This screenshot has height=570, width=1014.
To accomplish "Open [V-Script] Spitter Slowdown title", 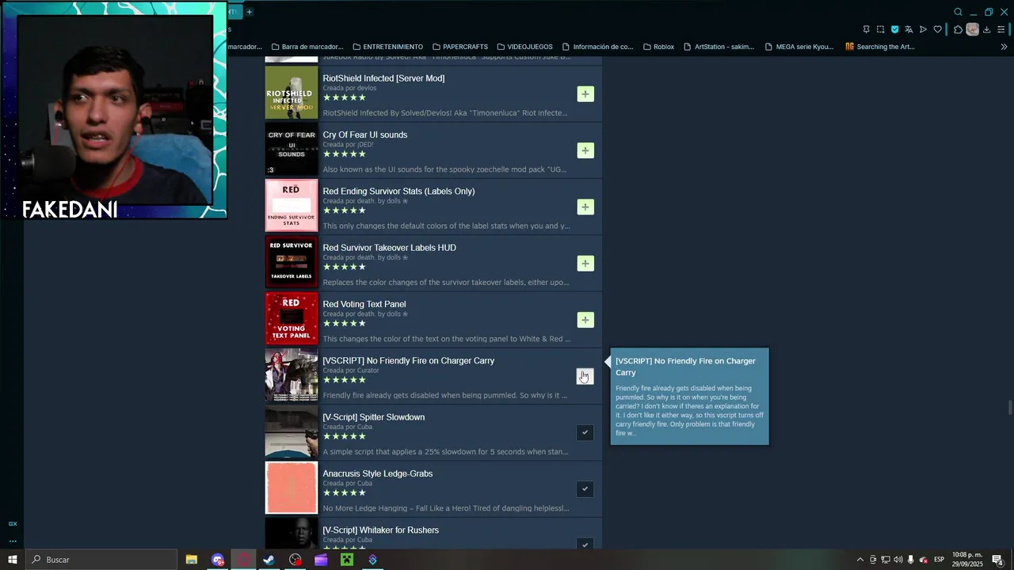I will [x=374, y=417].
